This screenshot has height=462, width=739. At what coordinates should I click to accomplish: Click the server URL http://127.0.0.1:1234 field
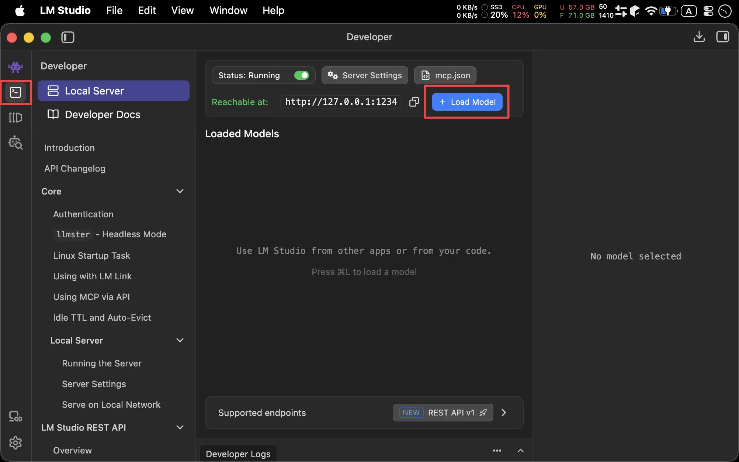coord(341,102)
